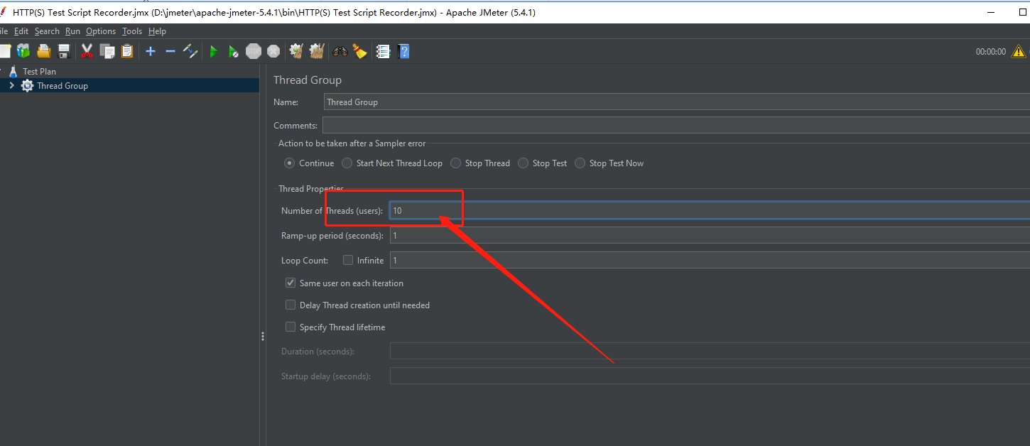Click the Thread Properties section label
Viewport: 1030px width, 446px height.
pos(311,188)
